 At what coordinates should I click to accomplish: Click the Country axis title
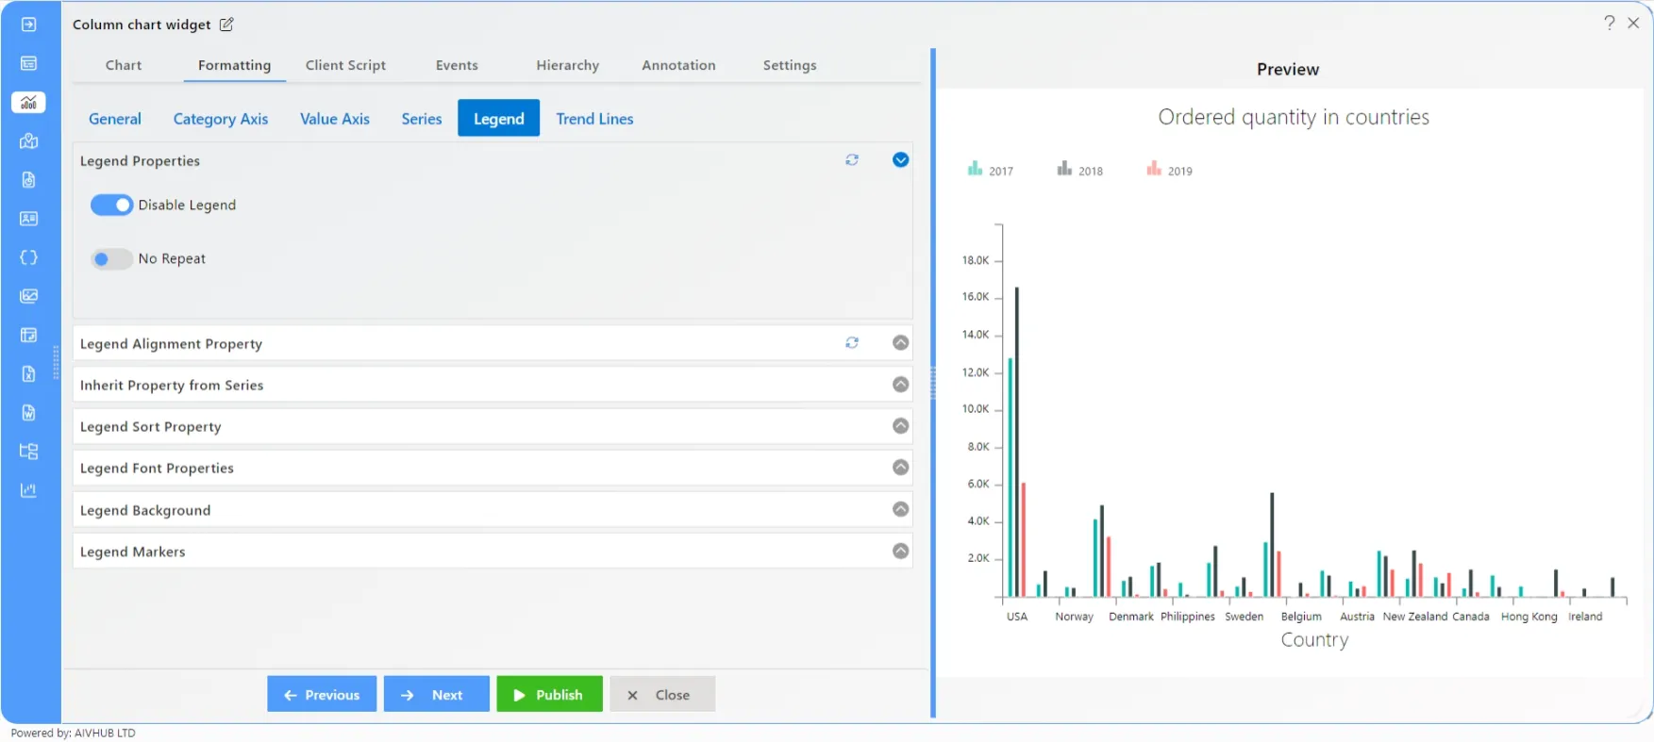[x=1314, y=640]
